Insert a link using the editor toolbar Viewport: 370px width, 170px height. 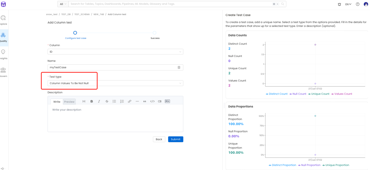pos(130,101)
